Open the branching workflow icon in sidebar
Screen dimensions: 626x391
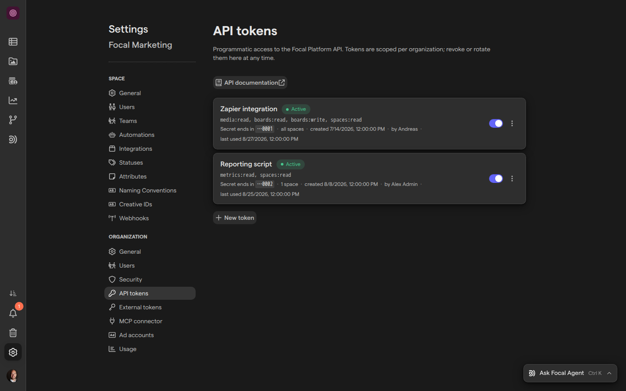(x=13, y=120)
